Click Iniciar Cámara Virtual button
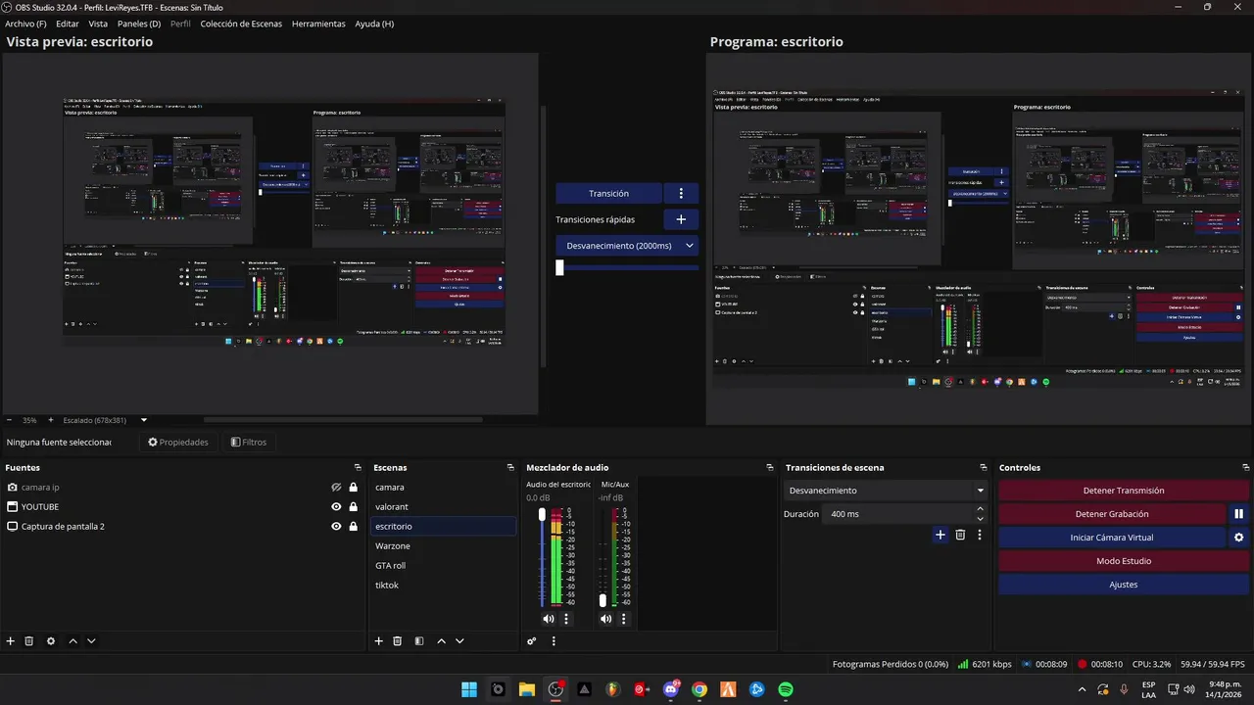 pyautogui.click(x=1111, y=538)
